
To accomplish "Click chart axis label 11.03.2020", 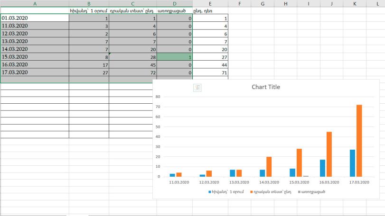I will click(179, 182).
